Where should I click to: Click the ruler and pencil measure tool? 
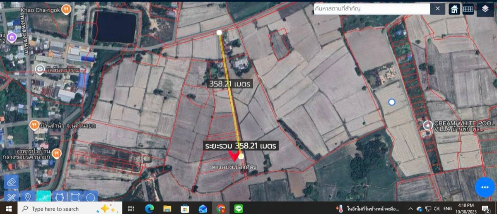coord(11,197)
